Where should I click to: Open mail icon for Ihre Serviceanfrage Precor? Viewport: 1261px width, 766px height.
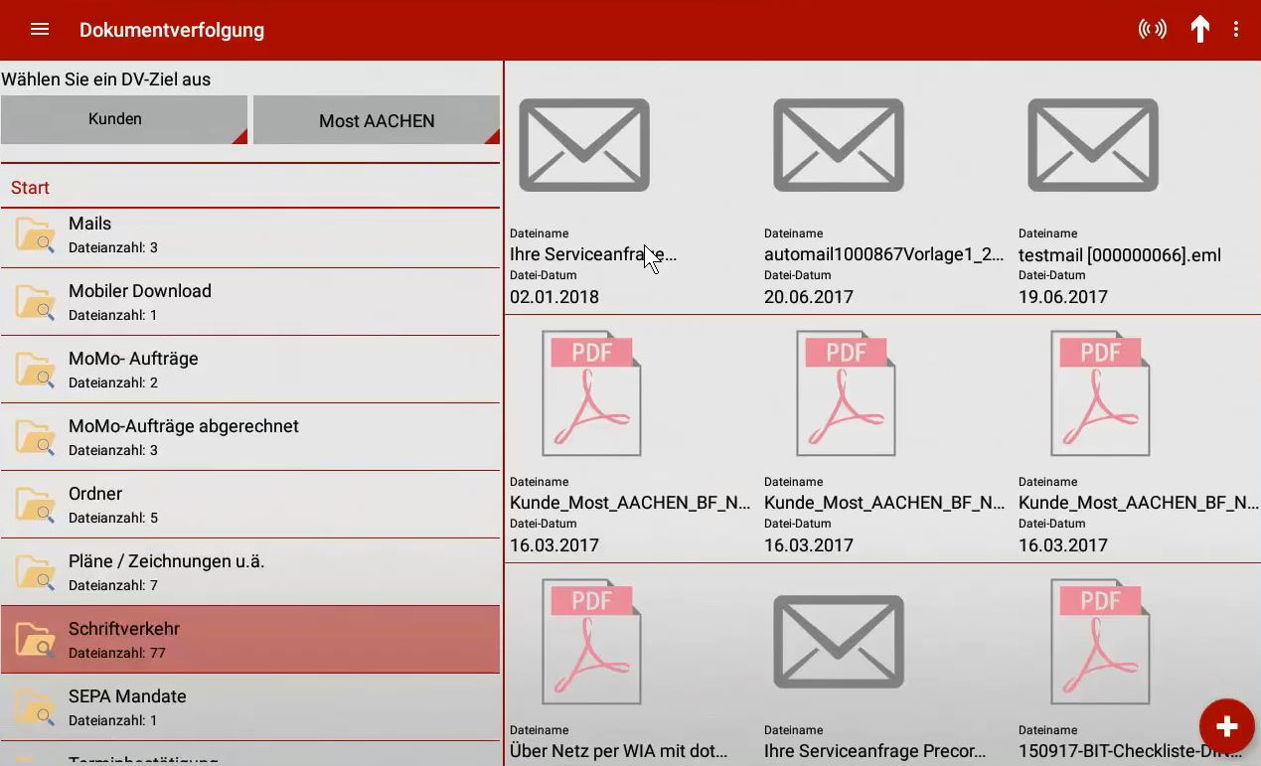click(x=839, y=642)
